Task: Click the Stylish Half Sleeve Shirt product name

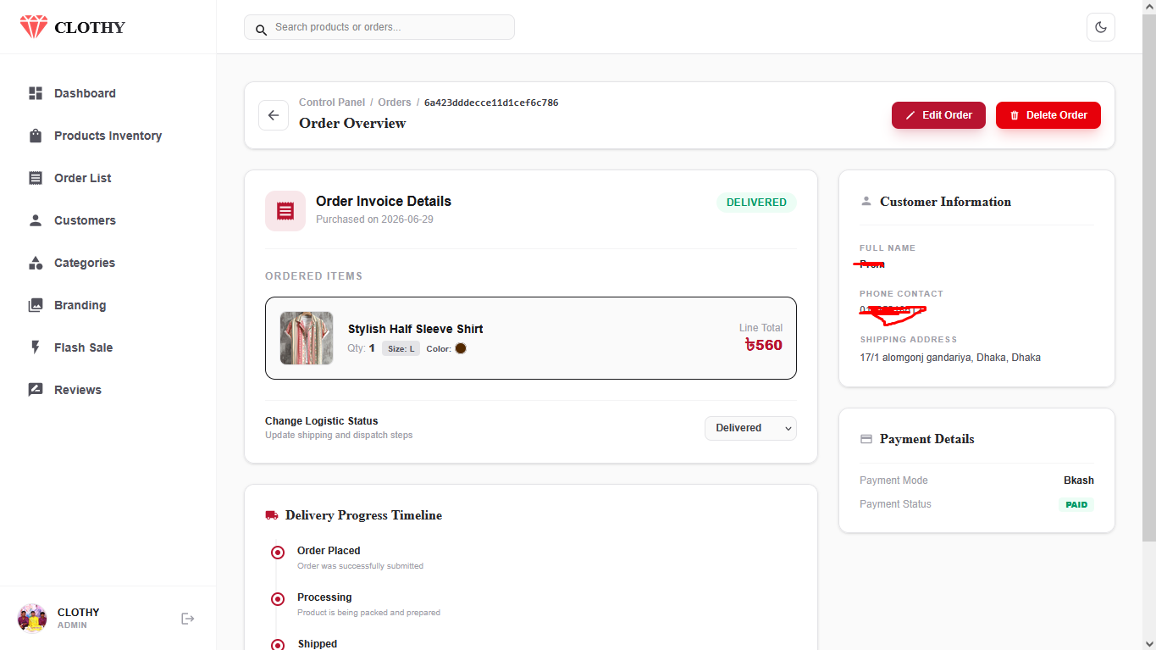Action: (x=416, y=329)
